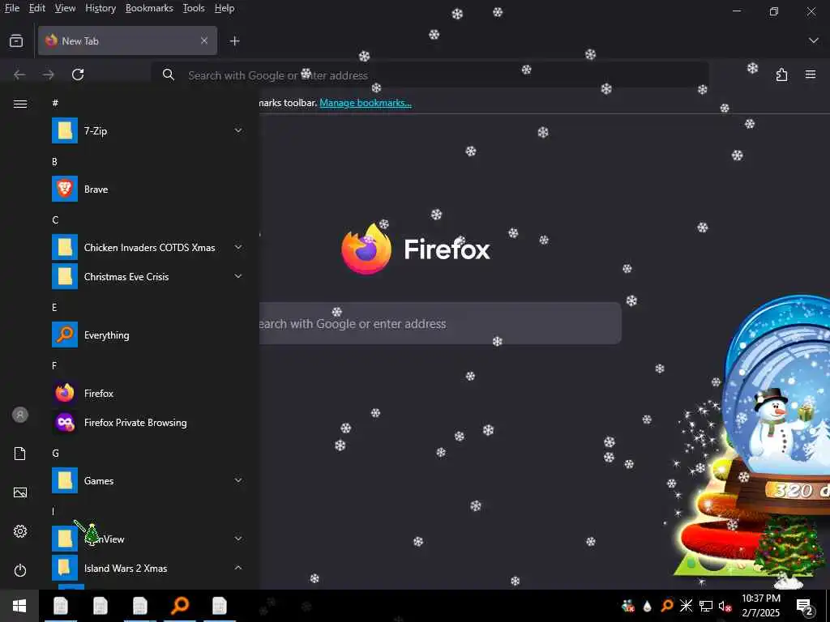Click muted volume icon in system tray
This screenshot has height=622, width=830.
pyautogui.click(x=725, y=606)
